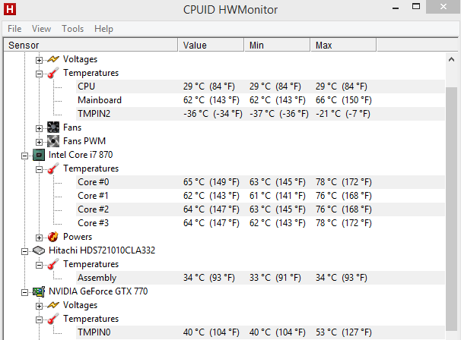Click Core #1 value 62 °C

tap(211, 196)
